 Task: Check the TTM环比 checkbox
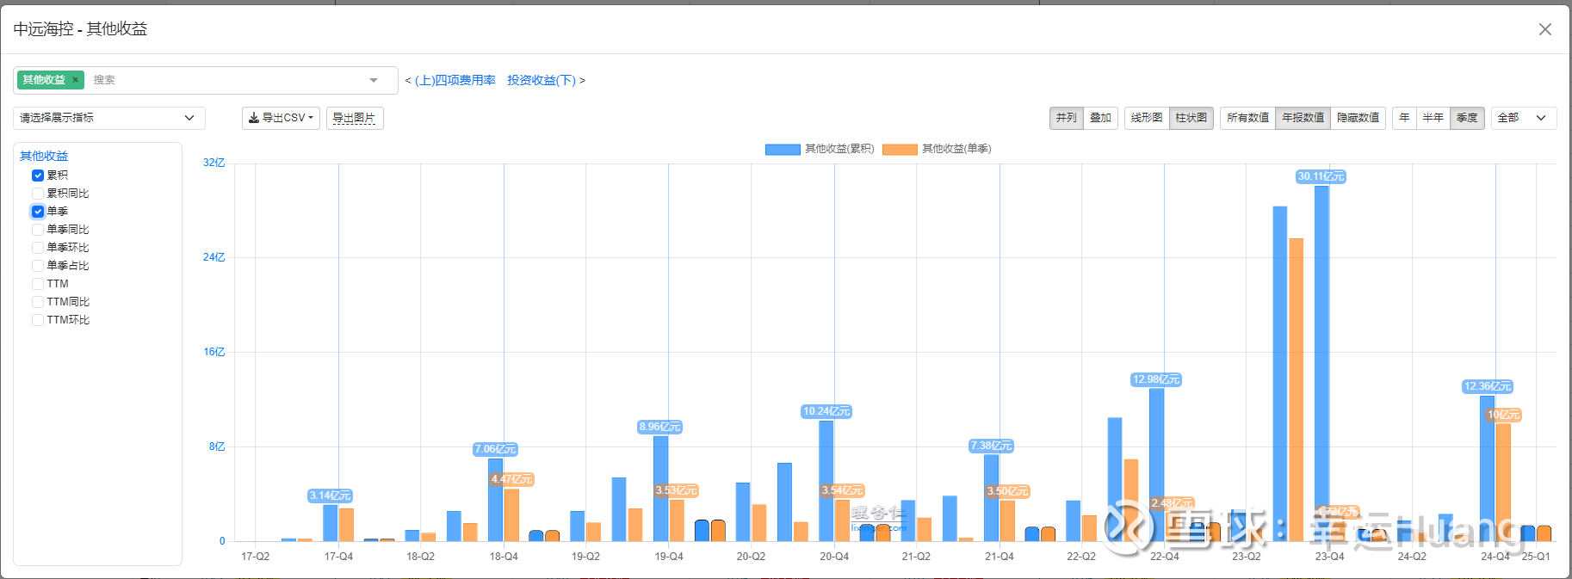tap(38, 320)
